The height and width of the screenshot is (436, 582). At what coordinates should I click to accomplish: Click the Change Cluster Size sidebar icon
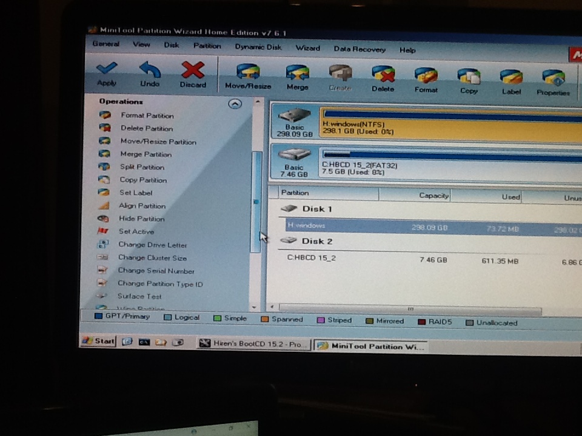102,257
